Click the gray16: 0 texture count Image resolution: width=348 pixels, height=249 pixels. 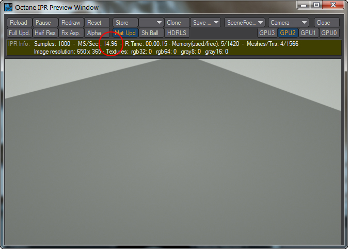pyautogui.click(x=217, y=52)
